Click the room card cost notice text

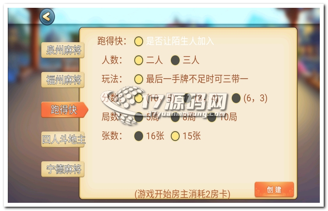[x=182, y=194]
